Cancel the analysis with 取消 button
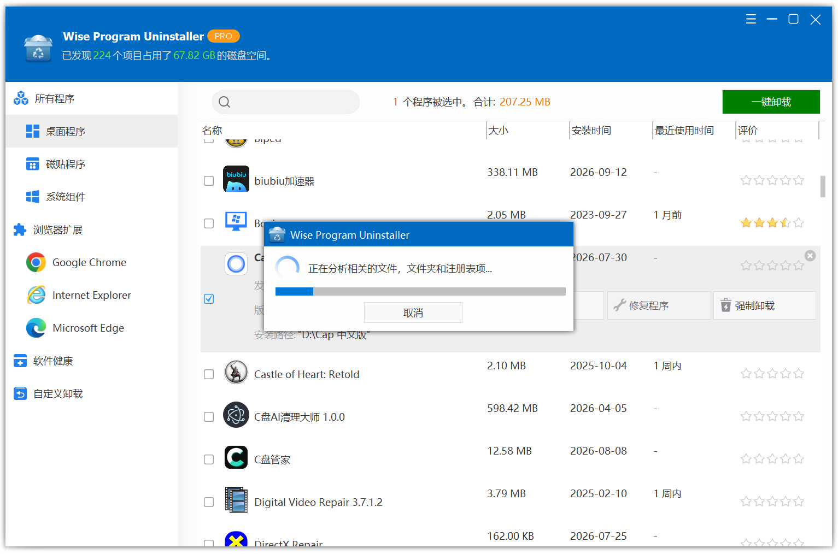The image size is (838, 554). (x=413, y=313)
